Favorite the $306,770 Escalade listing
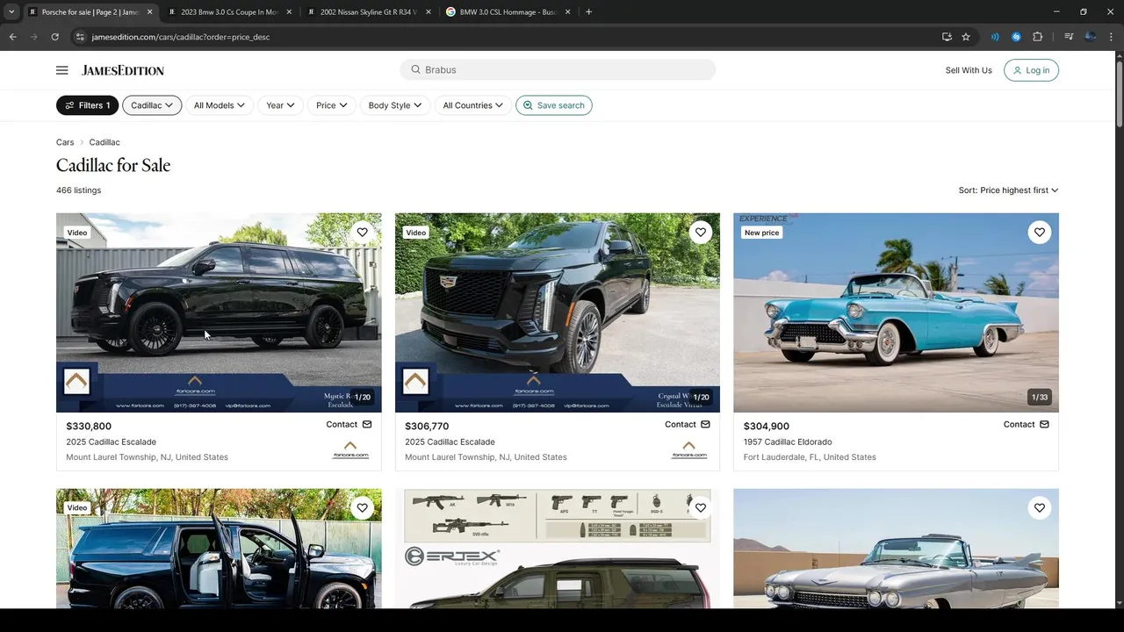 [x=700, y=233]
